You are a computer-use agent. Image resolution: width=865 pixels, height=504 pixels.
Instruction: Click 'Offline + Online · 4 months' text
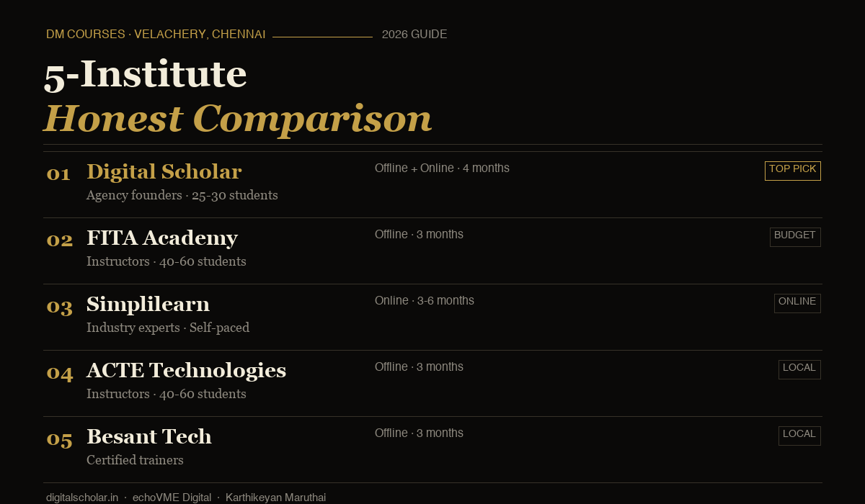pos(442,168)
